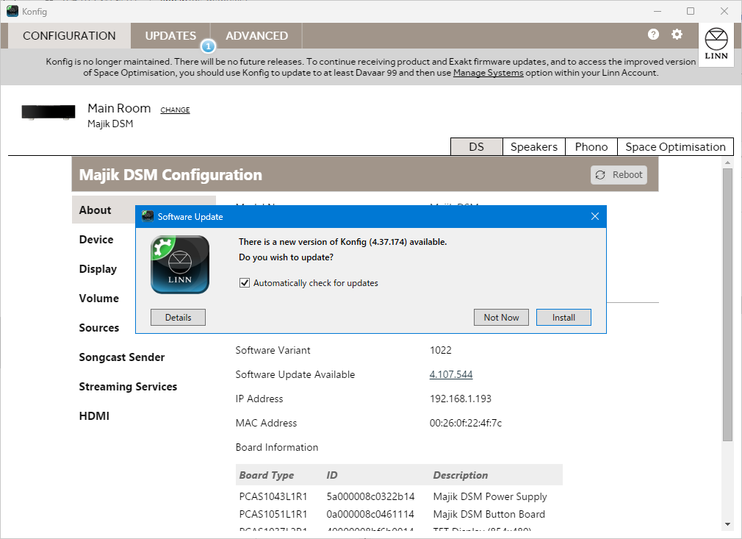Click board type PCAS1043L1R1

(273, 496)
